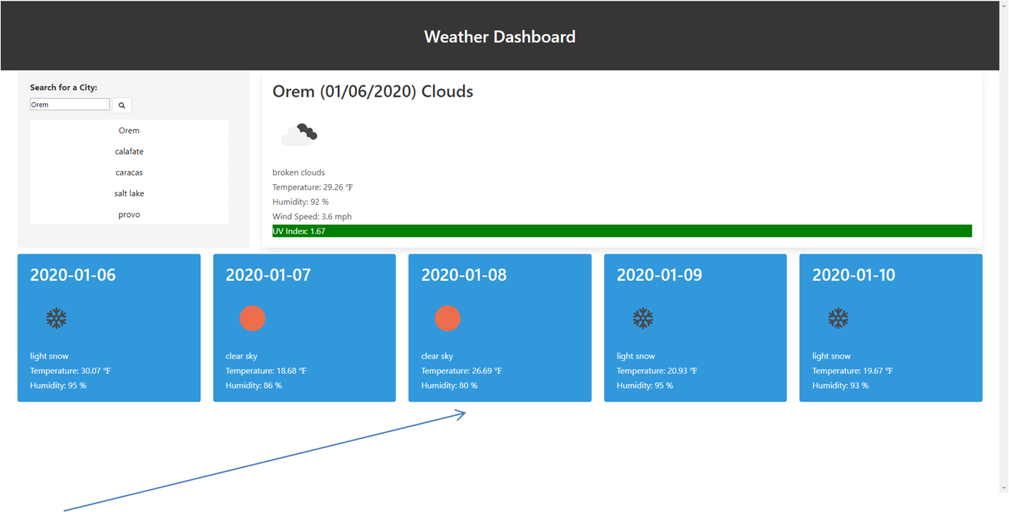Click the broken clouds weather icon

coord(299,134)
